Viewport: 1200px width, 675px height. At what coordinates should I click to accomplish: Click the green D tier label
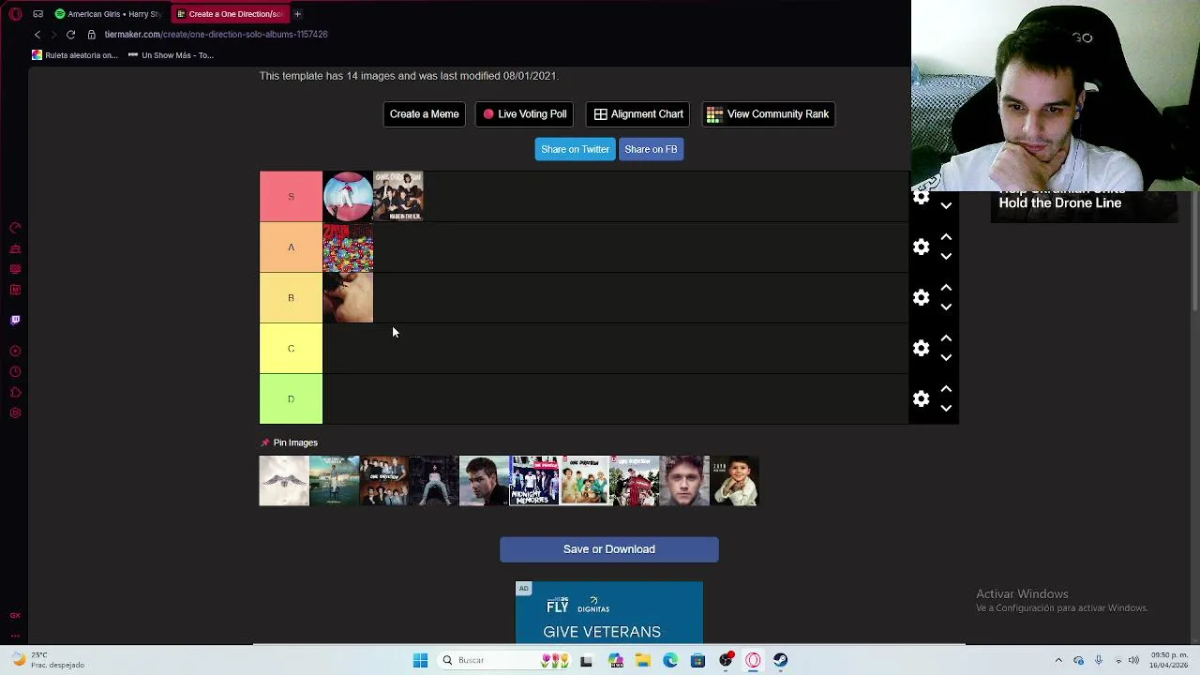click(x=291, y=398)
